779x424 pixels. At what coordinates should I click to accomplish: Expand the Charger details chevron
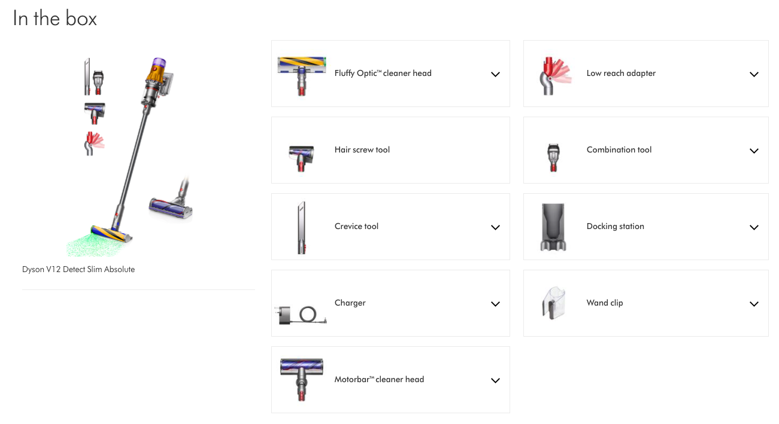[x=495, y=304]
